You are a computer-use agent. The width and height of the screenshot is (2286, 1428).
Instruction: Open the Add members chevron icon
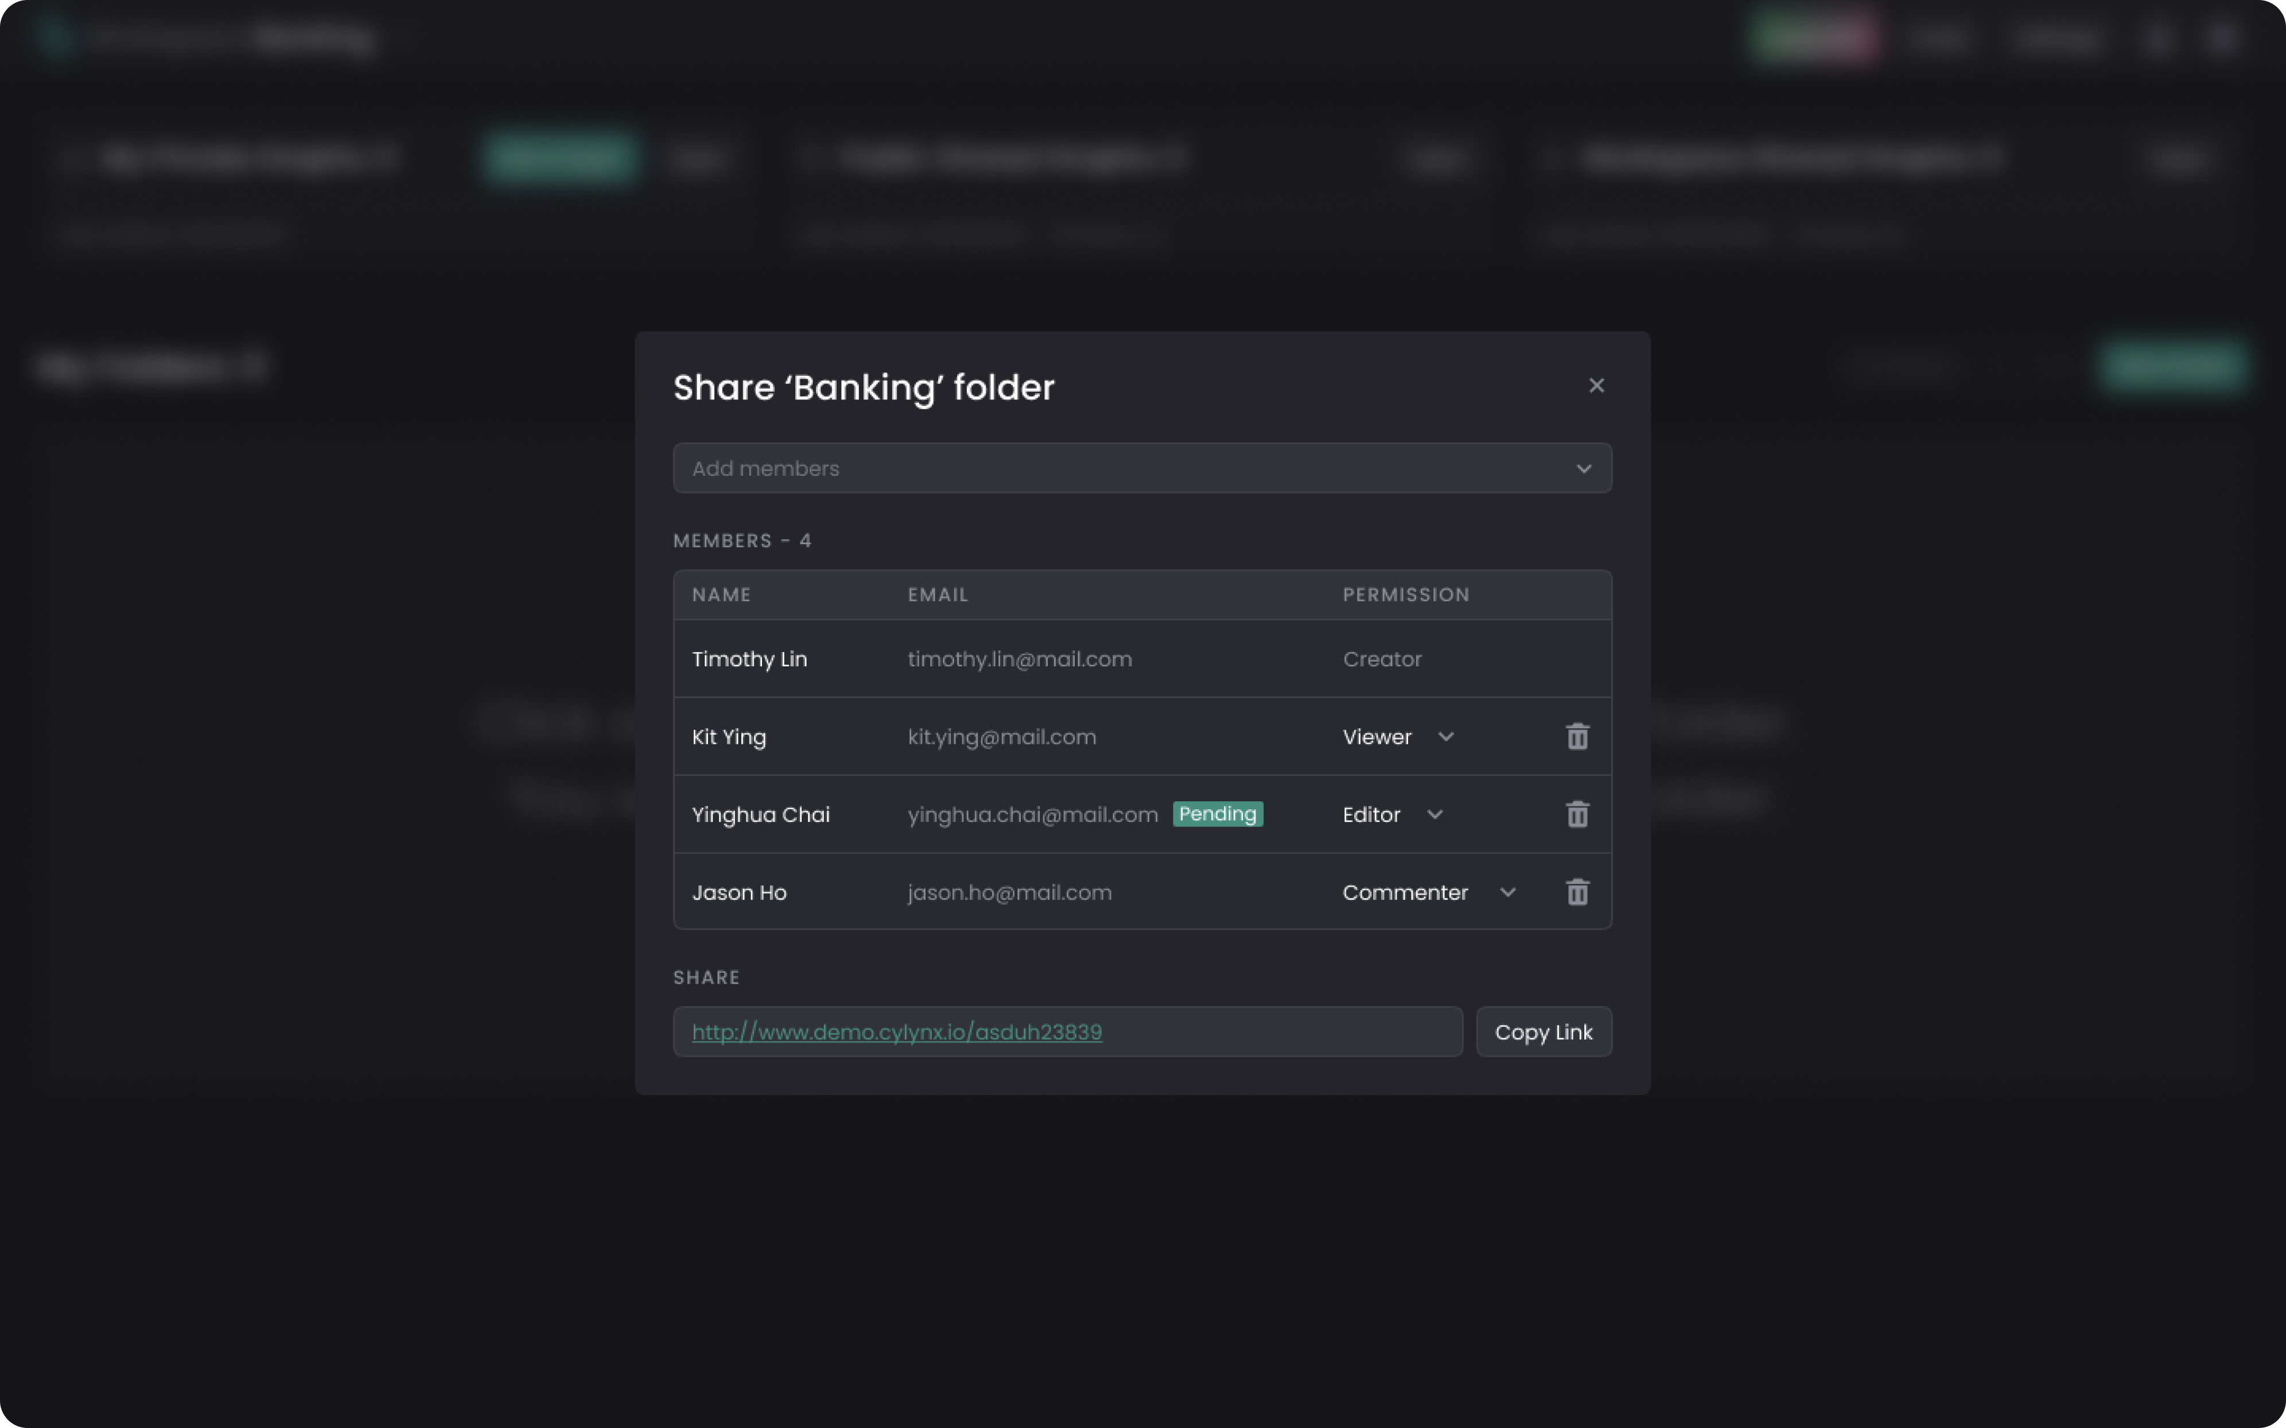click(1584, 468)
